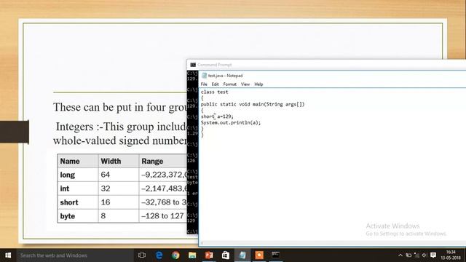Click the volume icon in the system tray
466x262 pixels.
[424, 255]
